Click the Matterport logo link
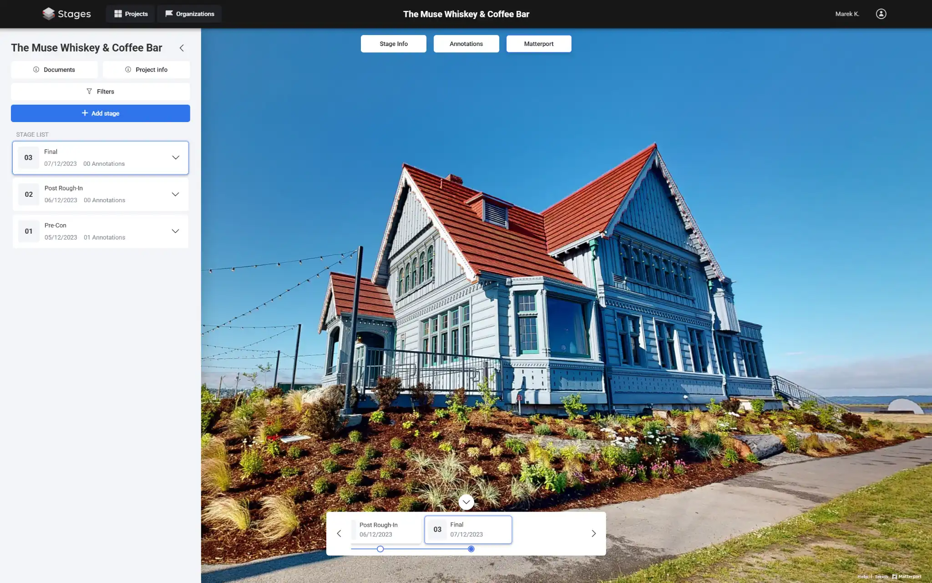 point(907,577)
